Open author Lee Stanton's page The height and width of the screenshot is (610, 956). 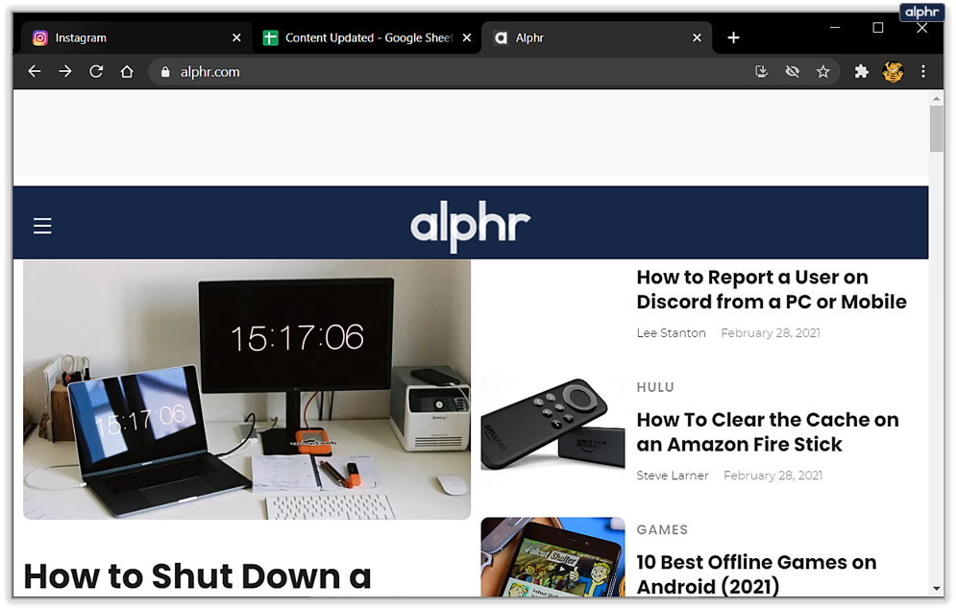(x=671, y=333)
